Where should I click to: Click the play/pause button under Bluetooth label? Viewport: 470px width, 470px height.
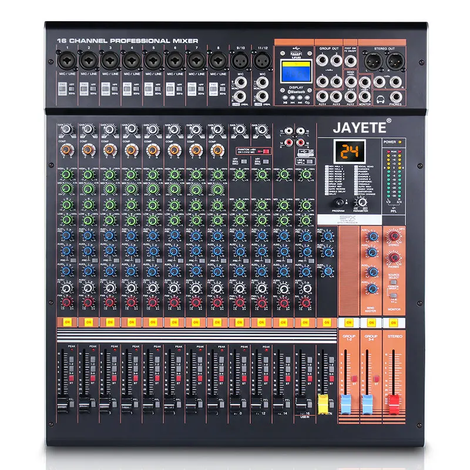click(x=285, y=98)
